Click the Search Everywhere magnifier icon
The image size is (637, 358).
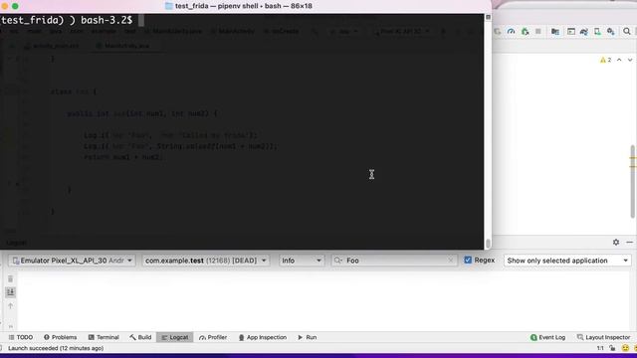626,31
